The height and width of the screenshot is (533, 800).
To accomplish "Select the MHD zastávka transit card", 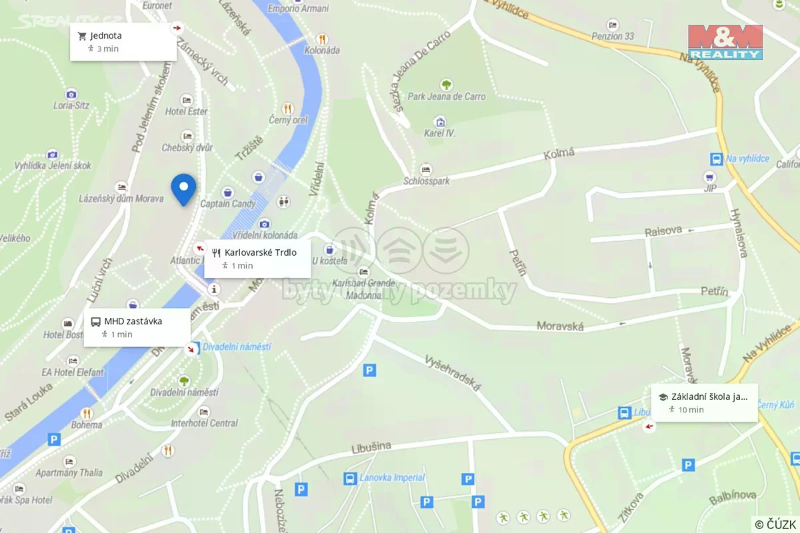I will click(137, 327).
